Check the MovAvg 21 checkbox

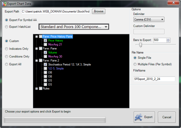pos(45,44)
